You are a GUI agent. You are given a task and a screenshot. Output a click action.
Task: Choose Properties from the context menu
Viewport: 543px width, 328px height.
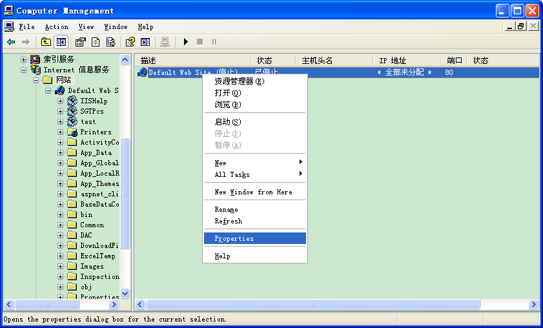tap(255, 238)
